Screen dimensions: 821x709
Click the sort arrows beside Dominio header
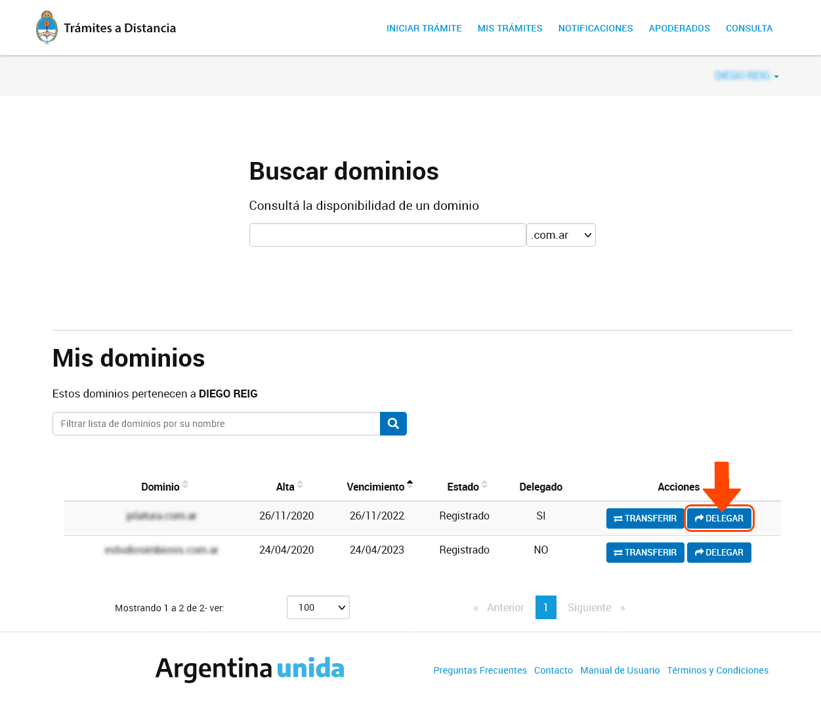tap(186, 485)
